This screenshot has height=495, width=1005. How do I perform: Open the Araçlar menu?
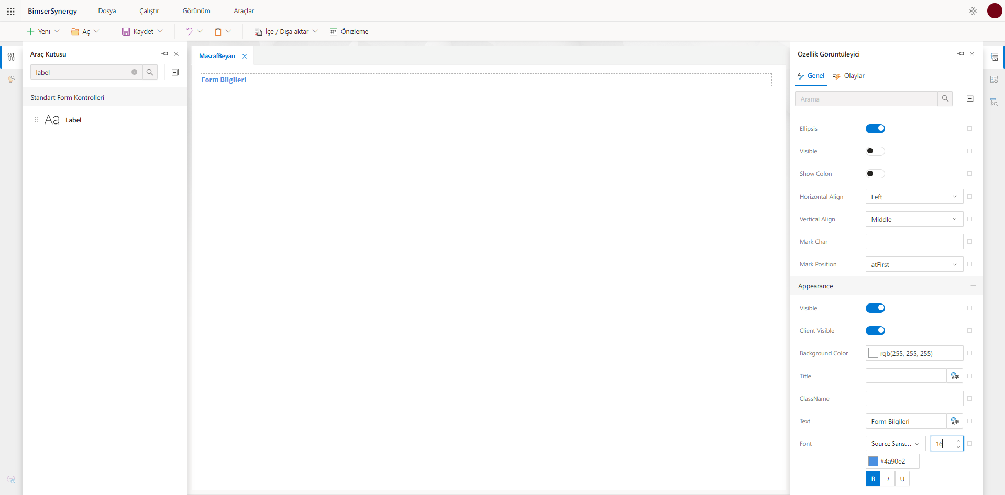[244, 11]
